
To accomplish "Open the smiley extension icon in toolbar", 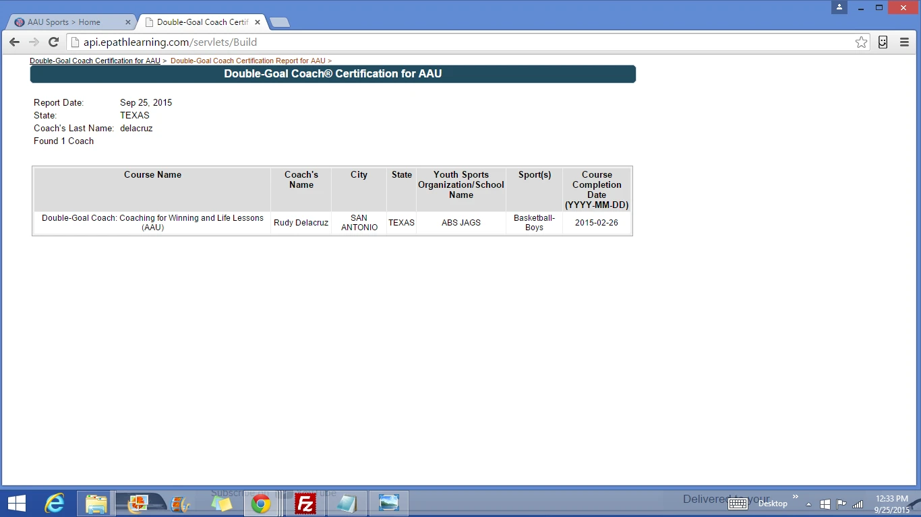I will pyautogui.click(x=883, y=42).
